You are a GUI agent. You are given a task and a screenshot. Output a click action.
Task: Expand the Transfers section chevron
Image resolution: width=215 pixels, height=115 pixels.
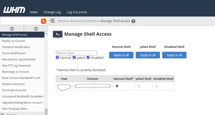[41, 114]
